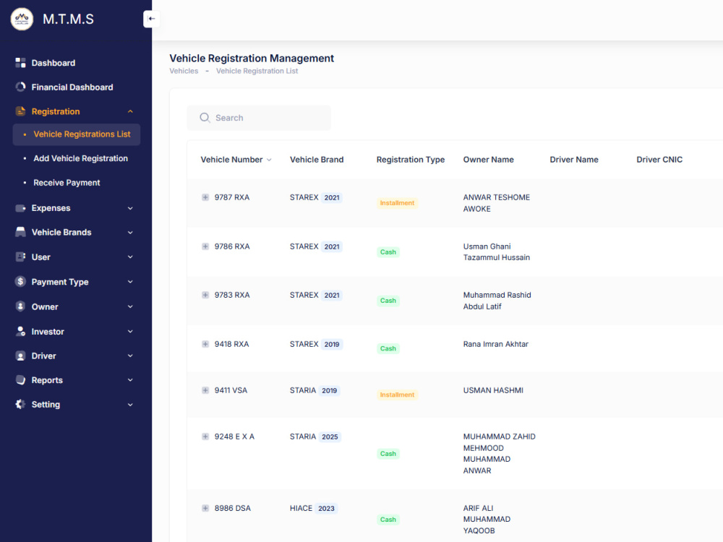This screenshot has height=542, width=723.
Task: Click the M.T.M.S title text
Action: pos(68,19)
